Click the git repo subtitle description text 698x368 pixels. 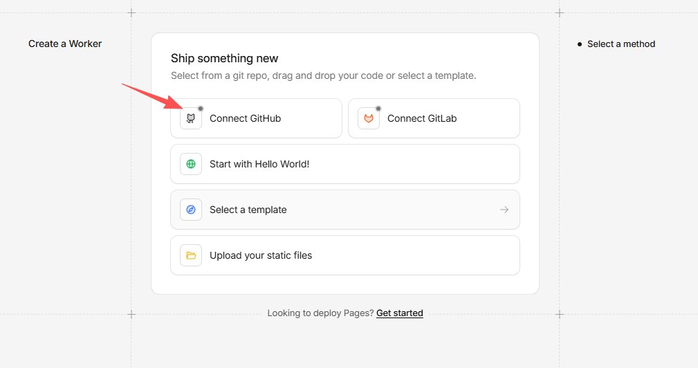click(x=323, y=75)
